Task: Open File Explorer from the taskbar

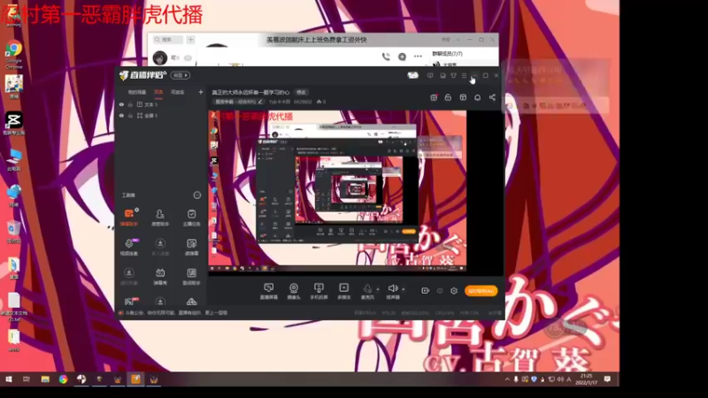Action: [x=45, y=379]
